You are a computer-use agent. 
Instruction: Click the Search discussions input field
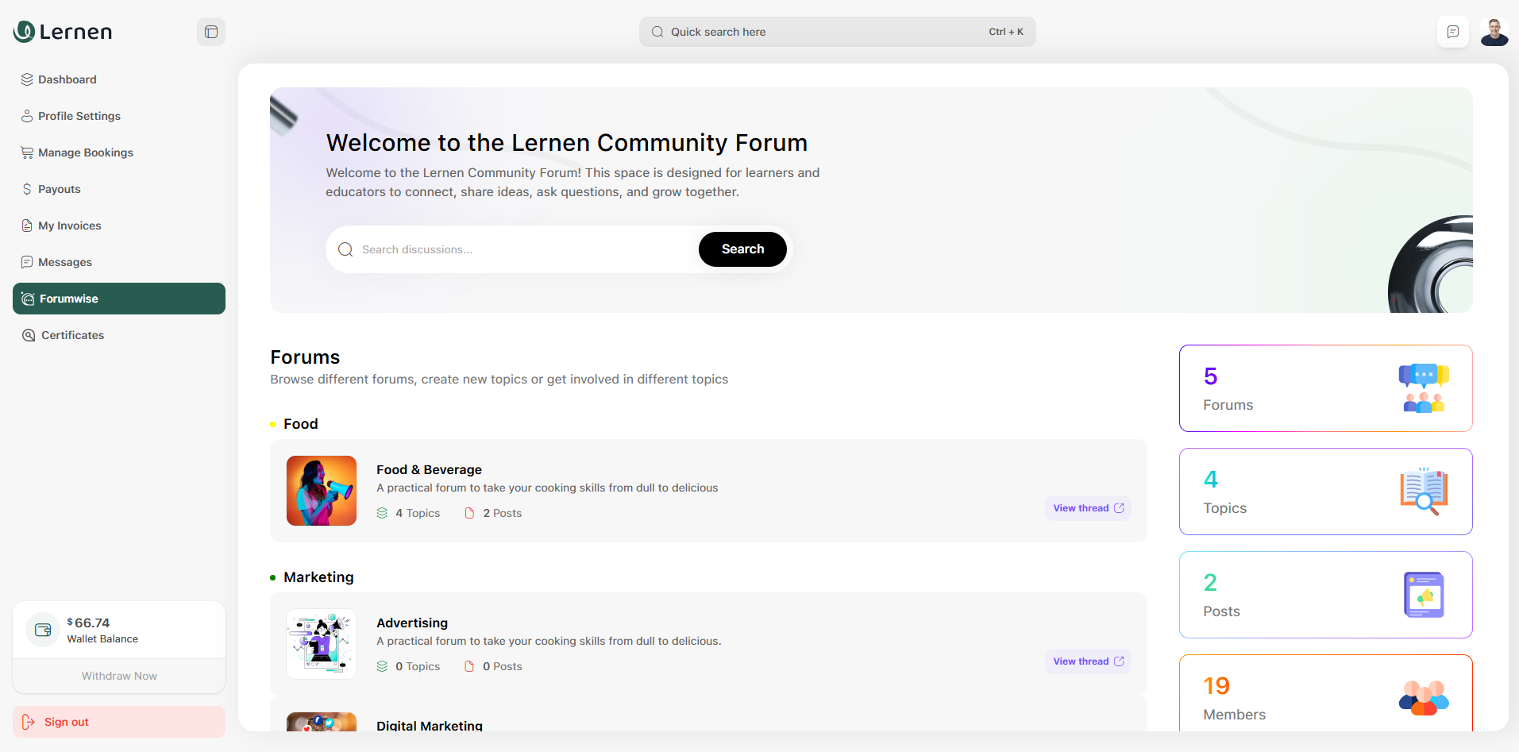tap(492, 249)
